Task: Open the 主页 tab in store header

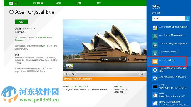Action: pos(17,3)
